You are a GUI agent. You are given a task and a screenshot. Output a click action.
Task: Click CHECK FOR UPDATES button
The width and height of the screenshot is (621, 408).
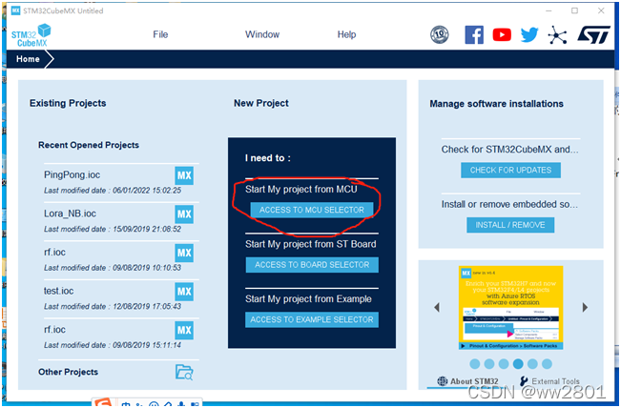510,171
